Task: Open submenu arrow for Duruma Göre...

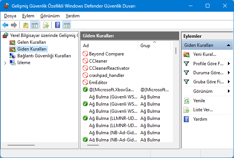Action: 229,73
